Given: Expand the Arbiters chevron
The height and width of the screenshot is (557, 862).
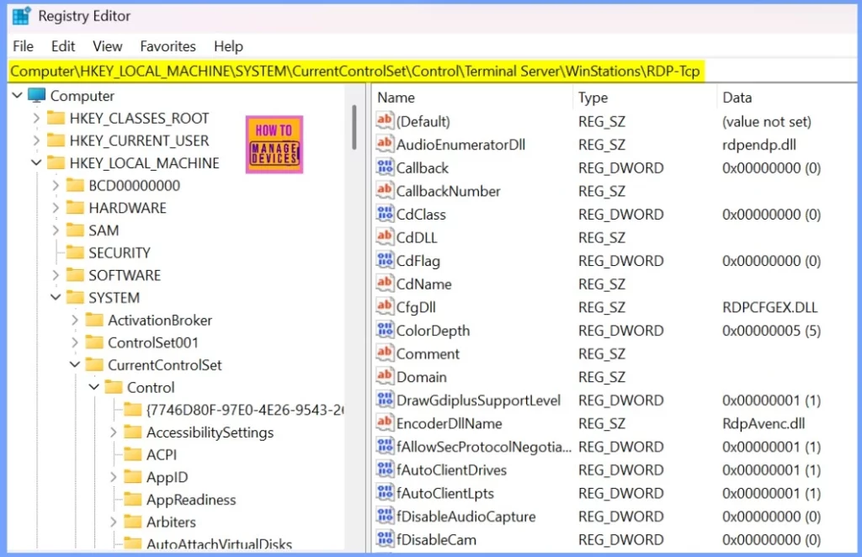Looking at the screenshot, I should [x=114, y=522].
